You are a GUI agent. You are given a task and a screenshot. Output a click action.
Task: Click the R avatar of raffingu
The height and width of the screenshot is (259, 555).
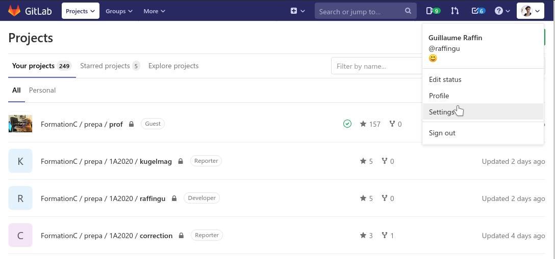click(x=20, y=198)
